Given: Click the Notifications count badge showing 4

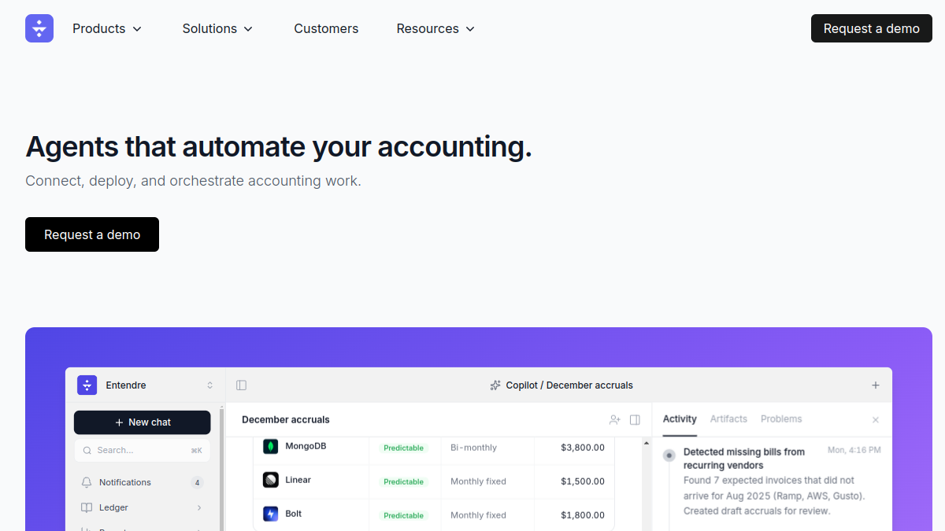Looking at the screenshot, I should tap(197, 482).
